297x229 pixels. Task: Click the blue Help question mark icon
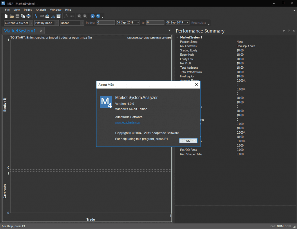pyautogui.click(x=98, y=16)
